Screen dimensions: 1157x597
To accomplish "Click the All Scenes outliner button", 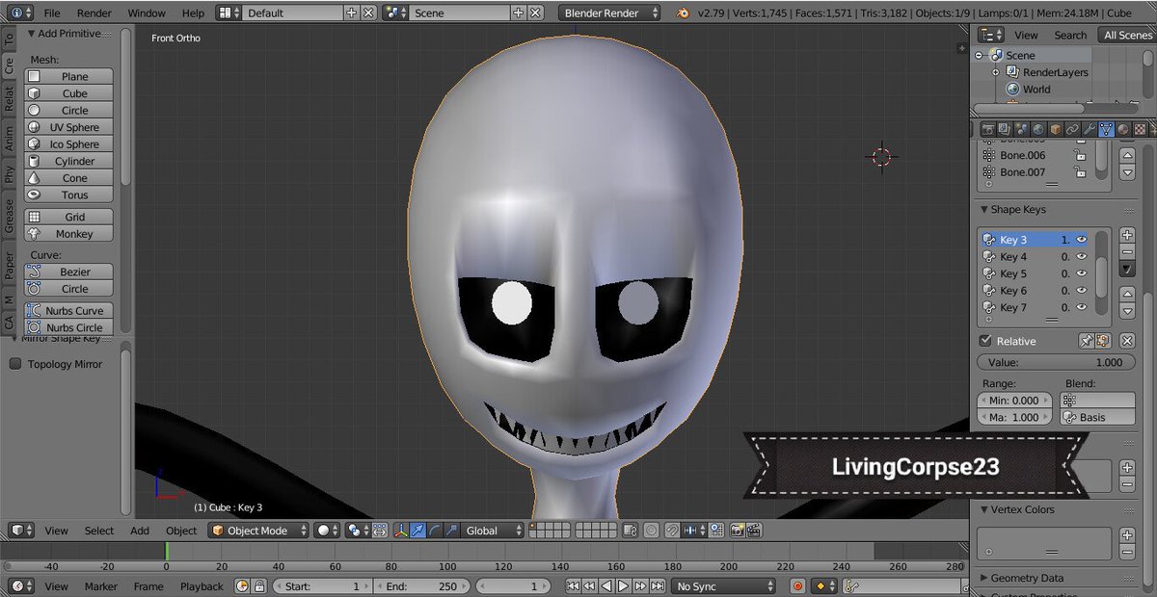I will tap(1125, 35).
